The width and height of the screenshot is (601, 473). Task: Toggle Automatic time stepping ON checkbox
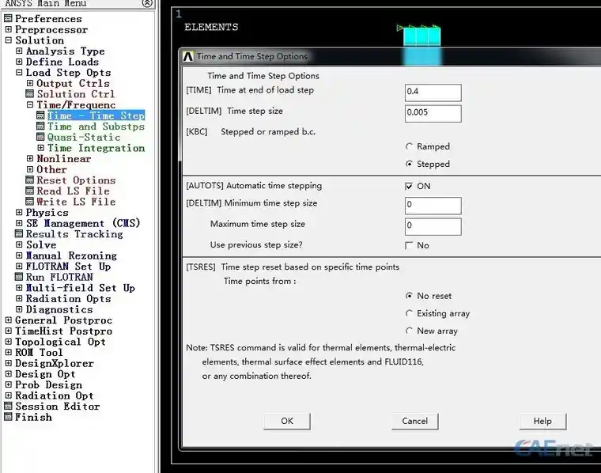point(409,186)
